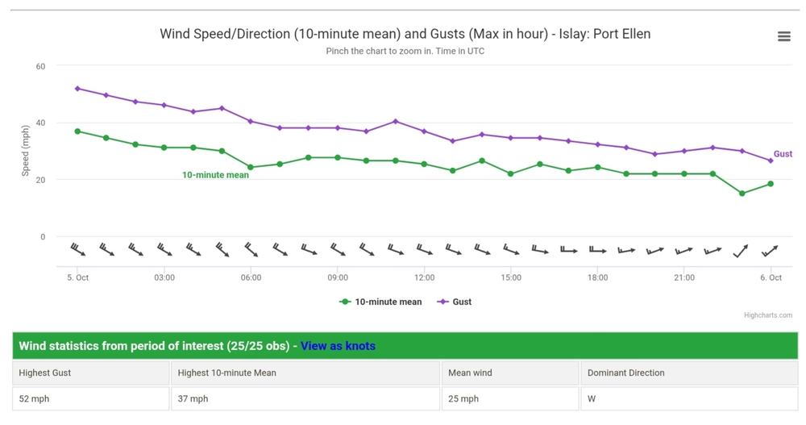Viewport: 806px width, 425px height.
Task: Select the Highest Gust 52 mph cell
Action: coord(91,398)
